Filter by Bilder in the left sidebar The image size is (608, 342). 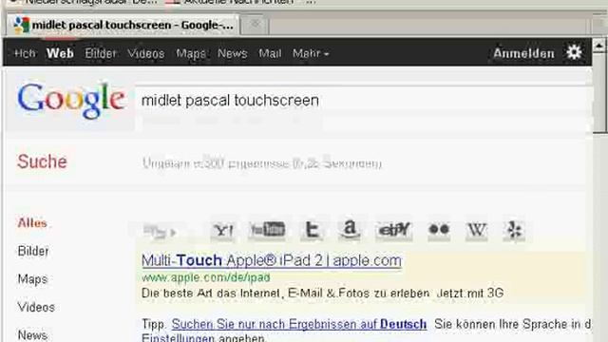[x=33, y=251]
